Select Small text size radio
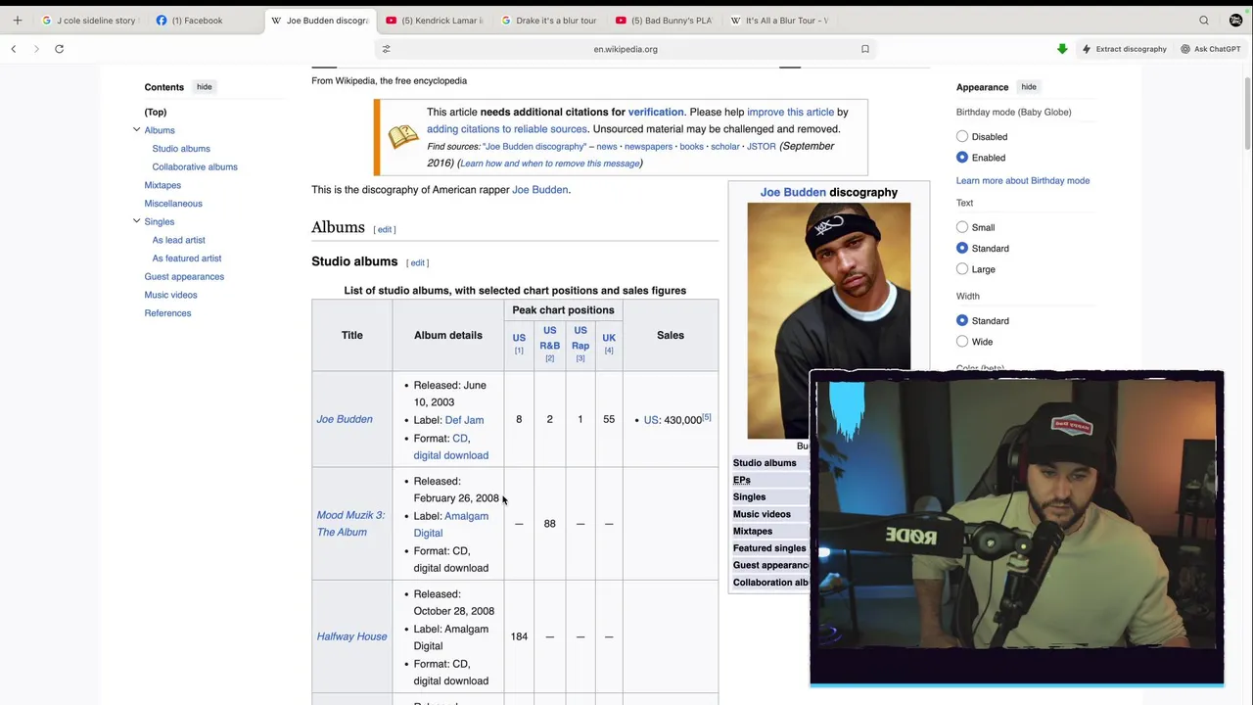Image resolution: width=1253 pixels, height=705 pixels. coord(962,228)
